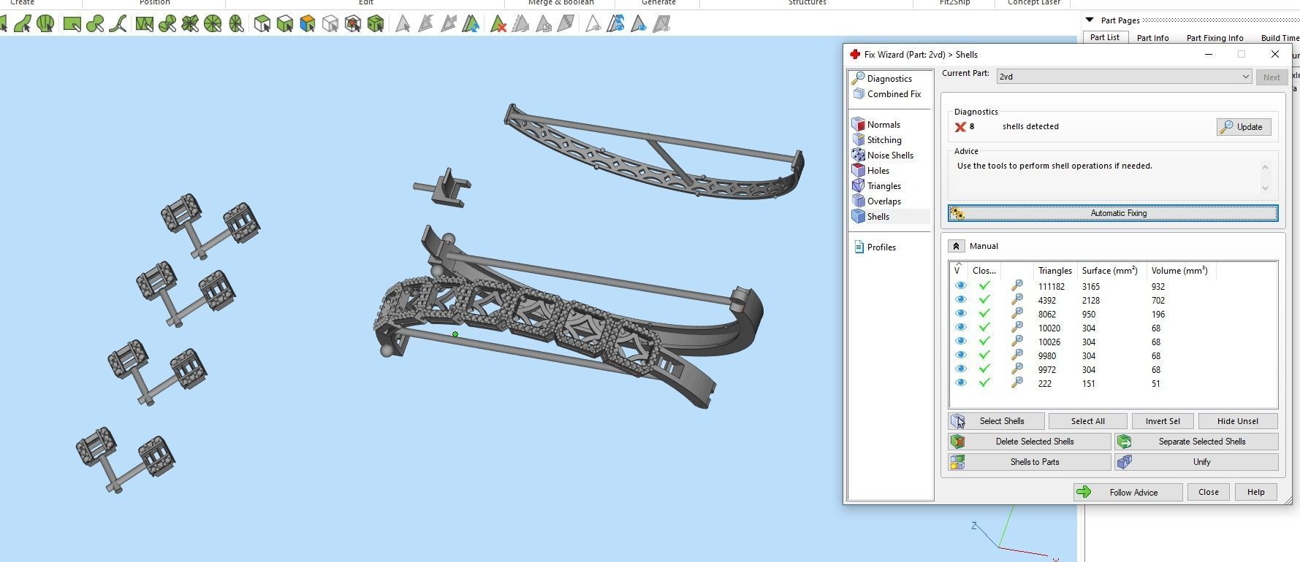Open the Shells page in wizard

878,217
